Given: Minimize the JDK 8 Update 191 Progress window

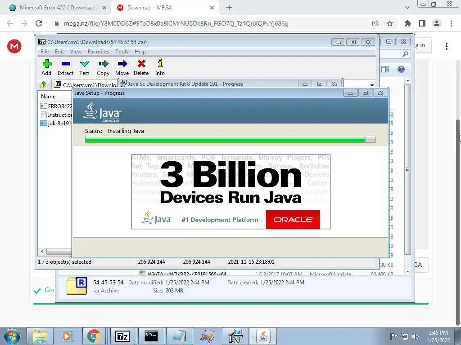Looking at the screenshot, I should [305, 84].
